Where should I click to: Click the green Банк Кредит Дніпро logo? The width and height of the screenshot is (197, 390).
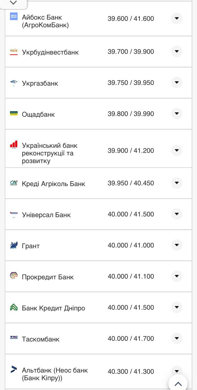[x=13, y=308]
